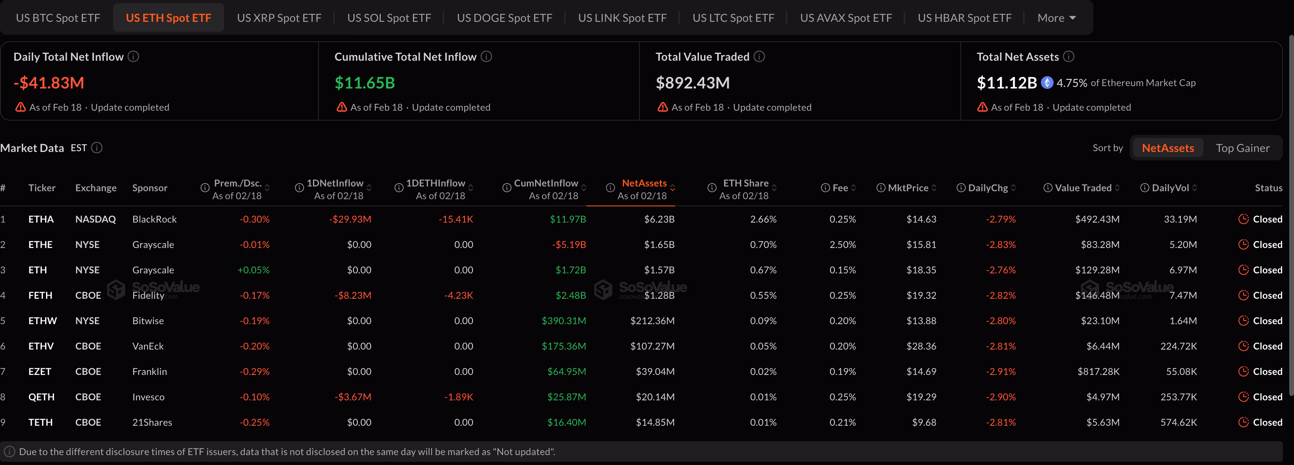
Task: Click the FETH ticker in the table
Action: (x=40, y=295)
